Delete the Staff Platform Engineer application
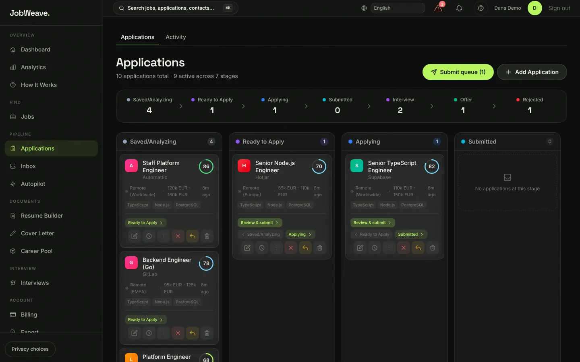This screenshot has height=362, width=580. coord(207,236)
